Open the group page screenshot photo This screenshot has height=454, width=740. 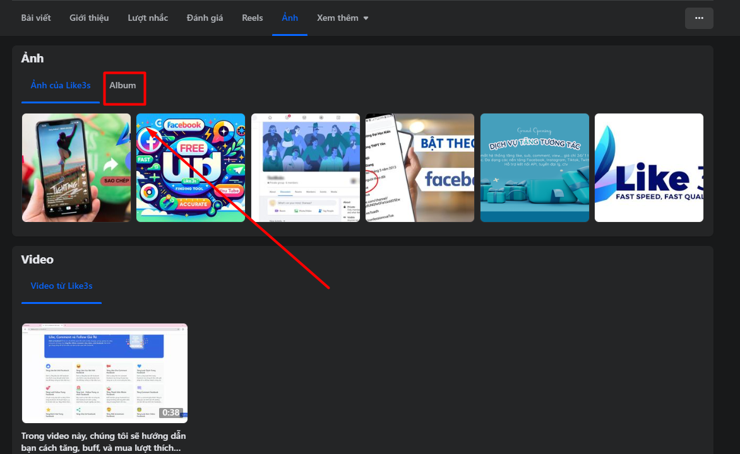[306, 167]
